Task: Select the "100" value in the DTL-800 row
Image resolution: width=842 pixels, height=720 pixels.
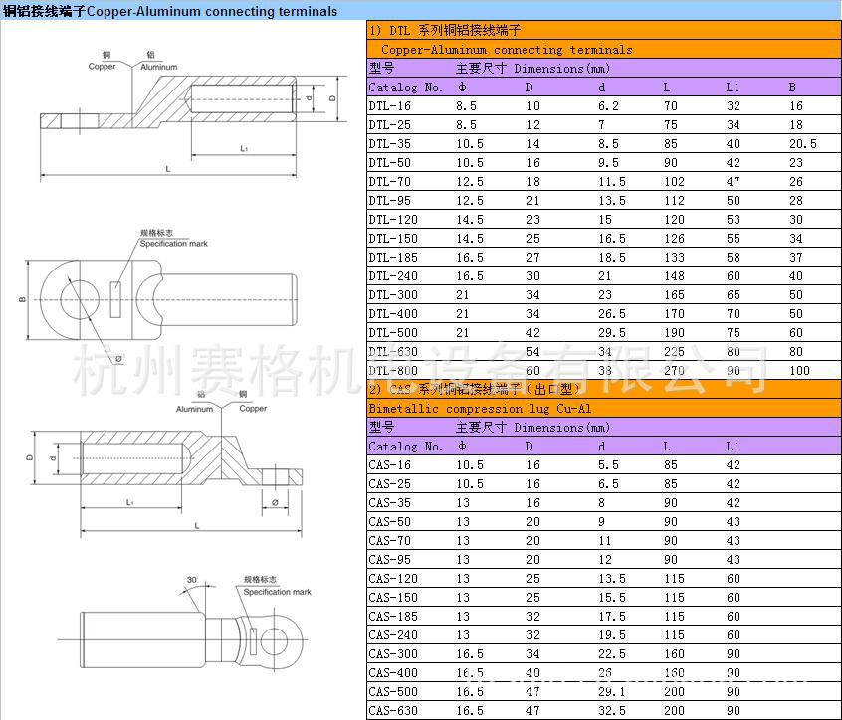Action: (799, 371)
